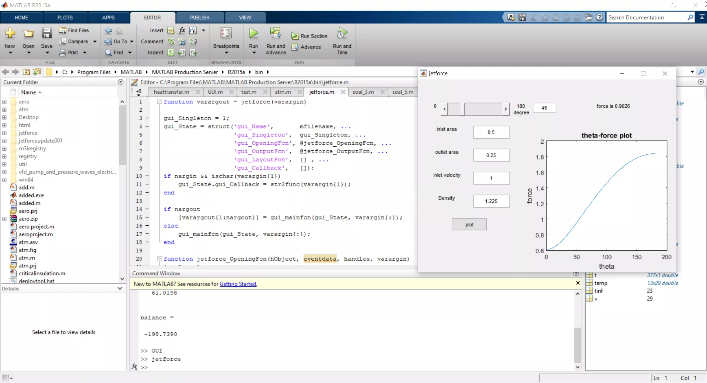Click the Print icon
This screenshot has width=707, height=383.
[x=63, y=53]
